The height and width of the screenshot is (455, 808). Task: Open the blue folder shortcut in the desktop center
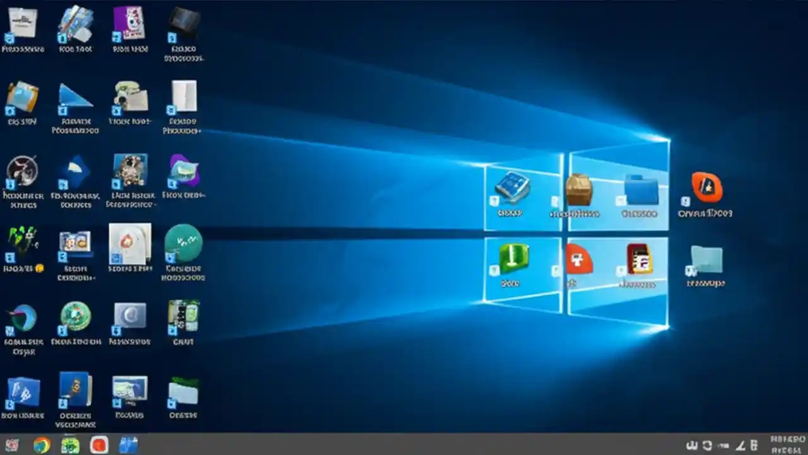tap(641, 190)
